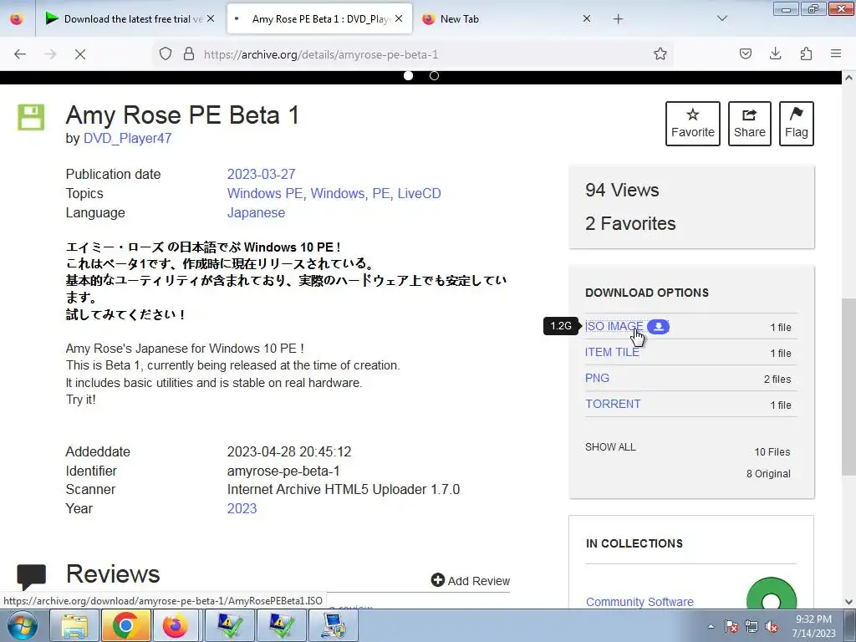Select the Amy Rose PE Beta 1 tab
856x642 pixels.
click(319, 19)
